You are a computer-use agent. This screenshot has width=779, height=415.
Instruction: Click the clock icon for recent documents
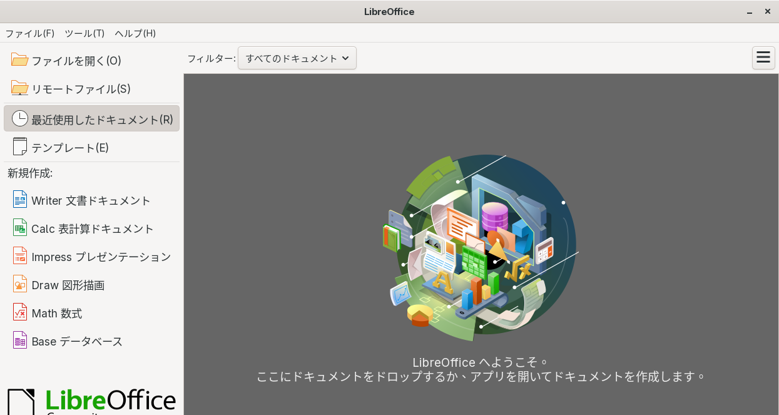[20, 118]
